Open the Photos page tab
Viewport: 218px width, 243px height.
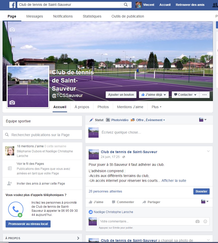point(103,107)
